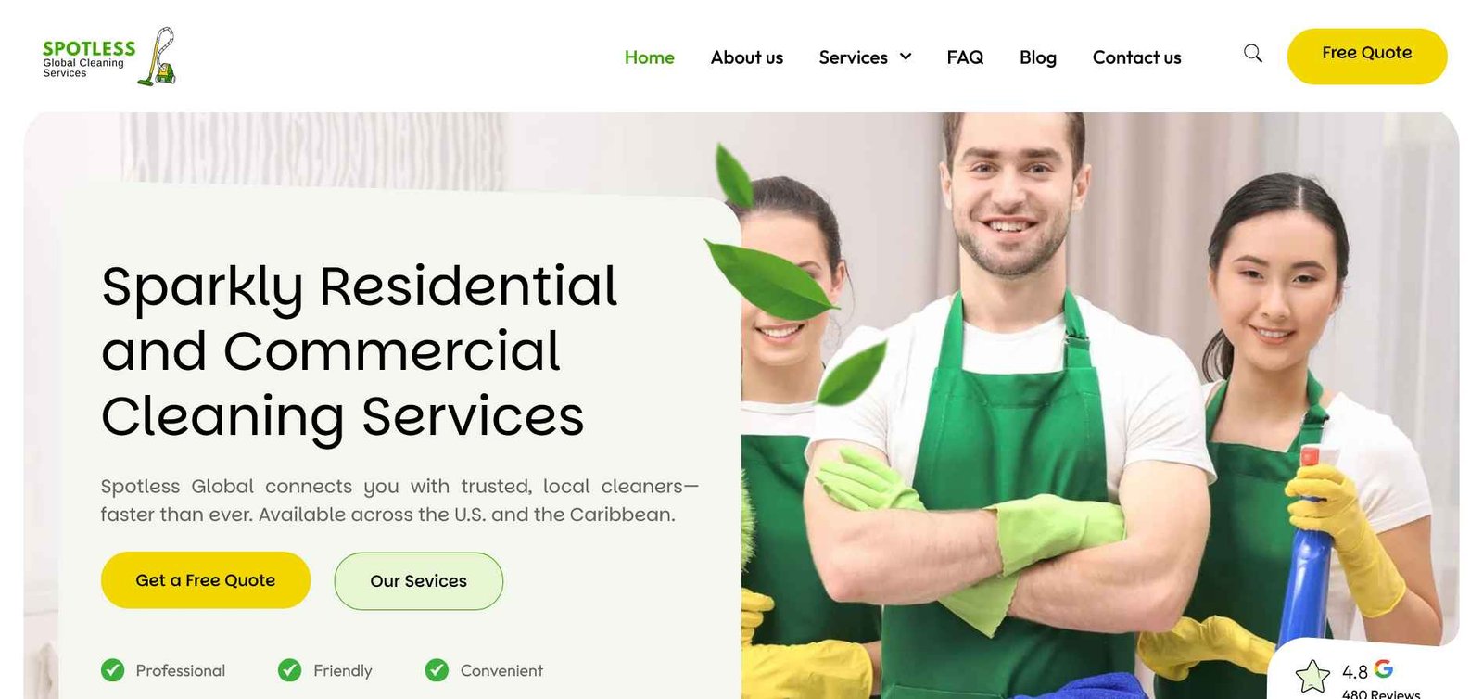Click the Get a Free Quote button
This screenshot has height=699, width=1483.
206,580
